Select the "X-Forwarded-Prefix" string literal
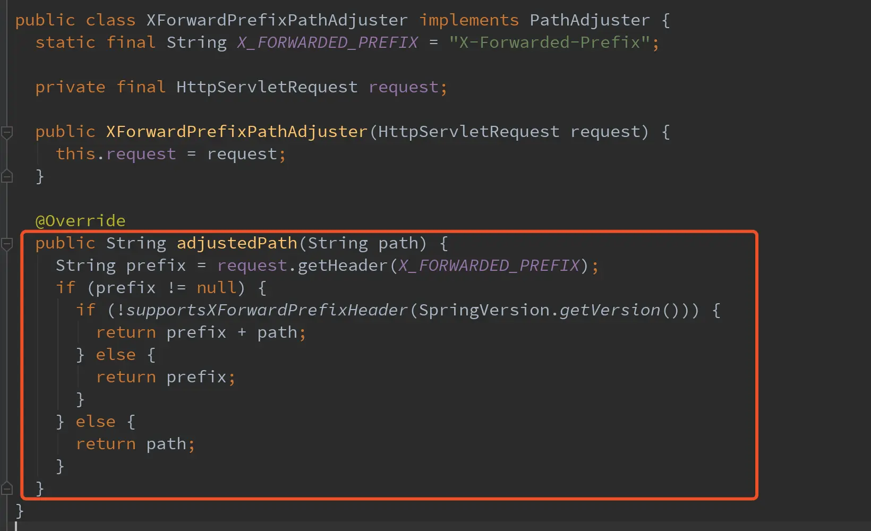 tap(549, 42)
